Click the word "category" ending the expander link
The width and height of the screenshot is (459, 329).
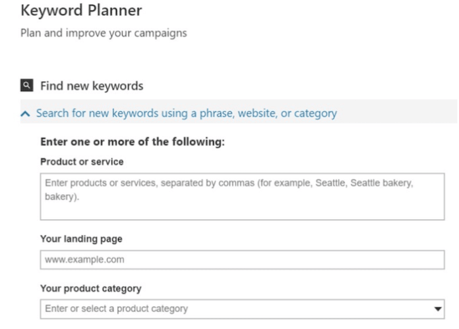pos(315,113)
